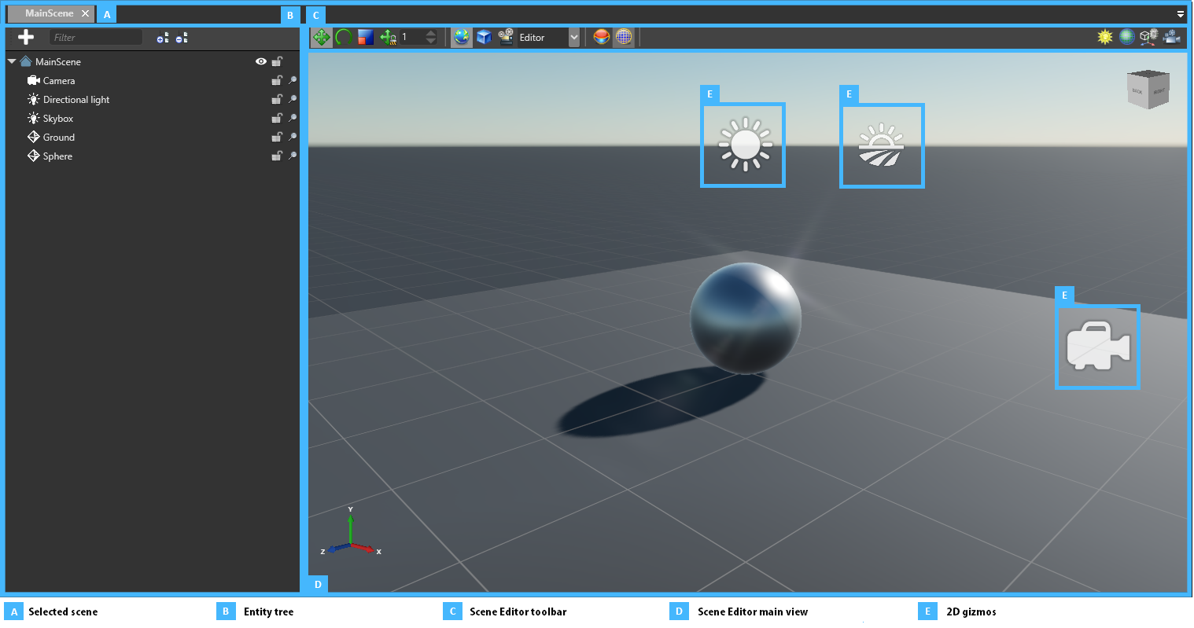Click the plus button to add an entity
This screenshot has height=628, width=1194.
click(26, 37)
